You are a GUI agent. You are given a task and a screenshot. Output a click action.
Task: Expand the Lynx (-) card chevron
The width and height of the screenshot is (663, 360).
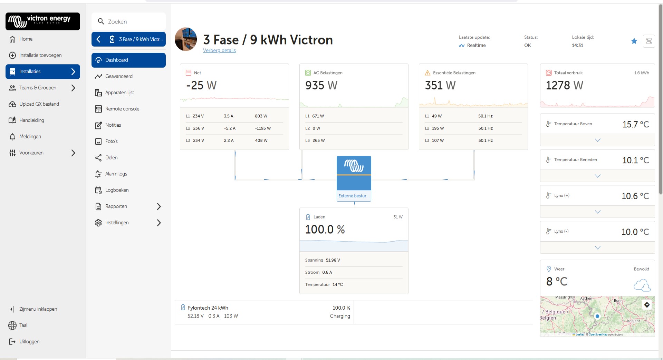click(598, 248)
